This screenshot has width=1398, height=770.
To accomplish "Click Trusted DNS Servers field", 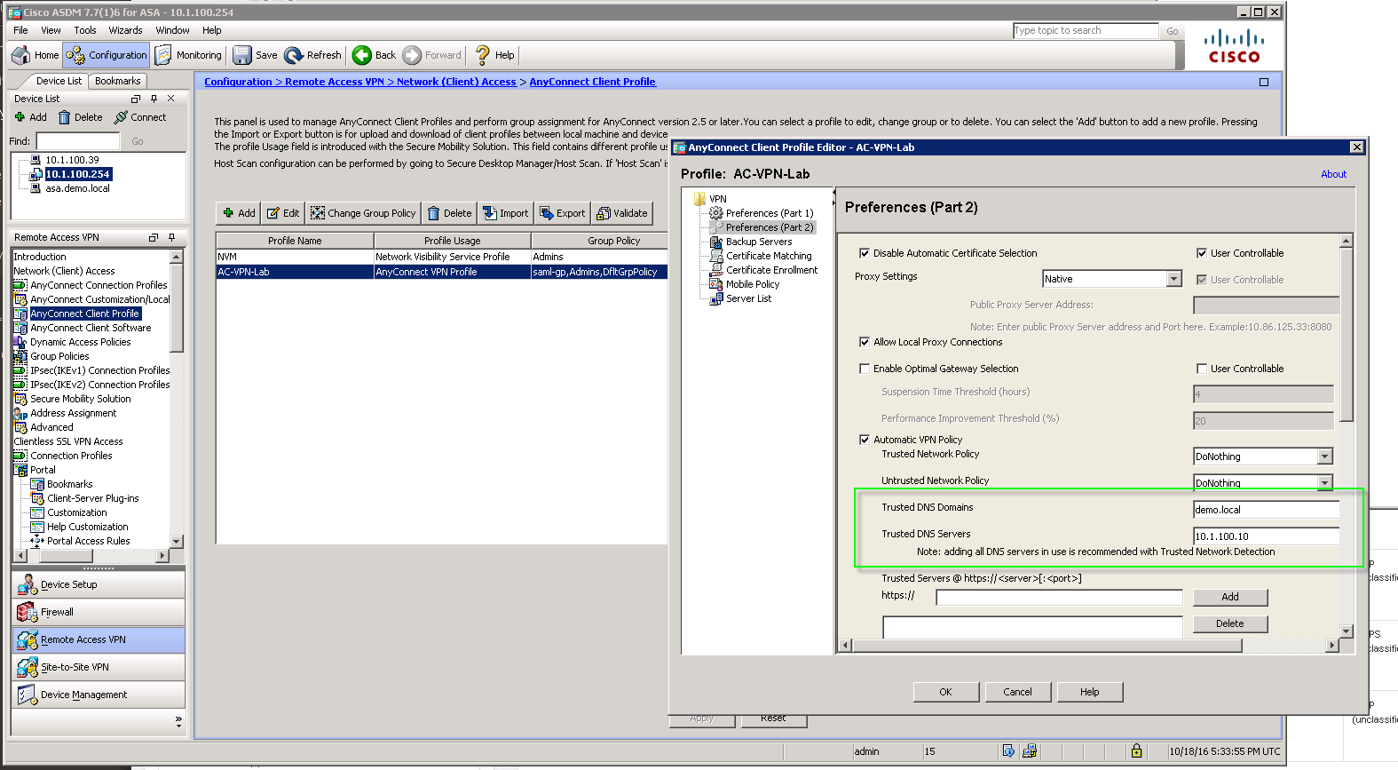I will pyautogui.click(x=1266, y=536).
